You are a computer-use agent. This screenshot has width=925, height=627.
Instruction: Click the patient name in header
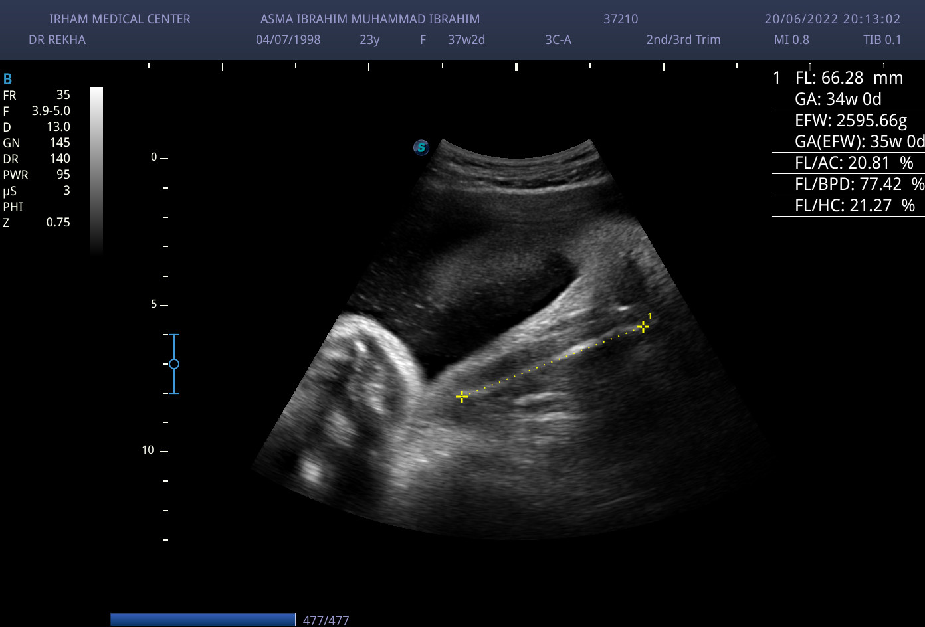369,19
